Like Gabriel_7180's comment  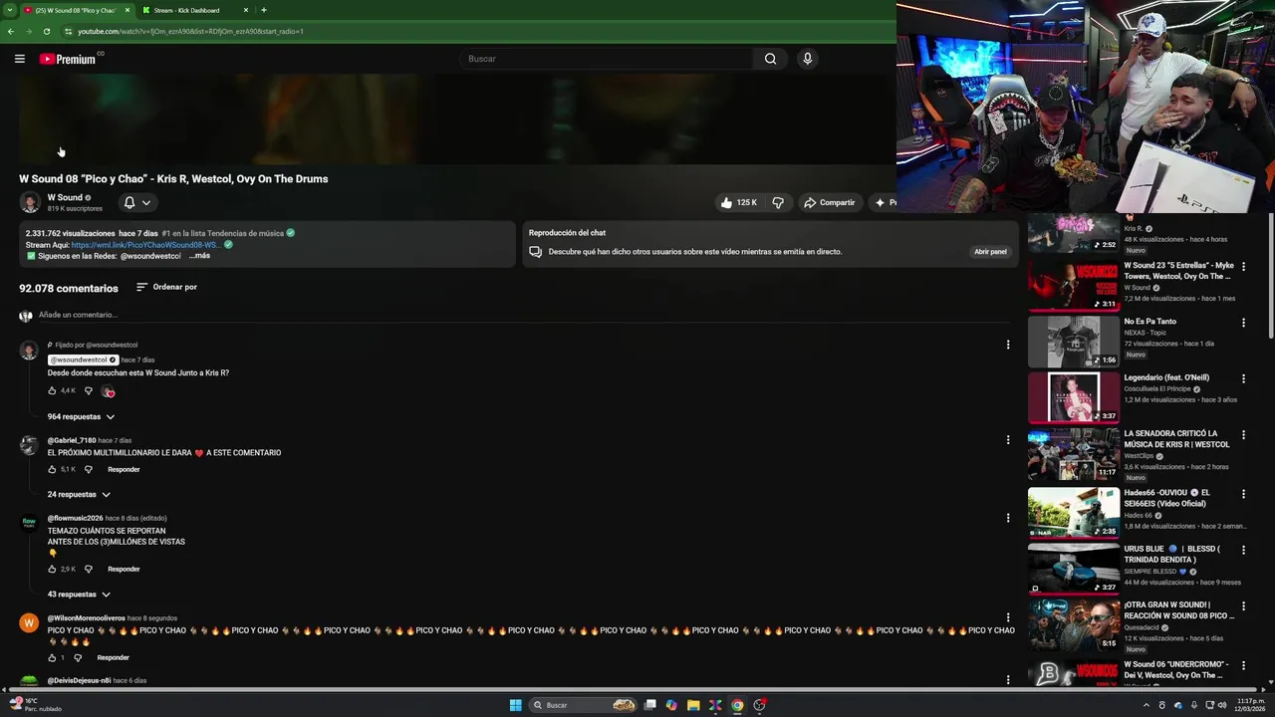53,469
